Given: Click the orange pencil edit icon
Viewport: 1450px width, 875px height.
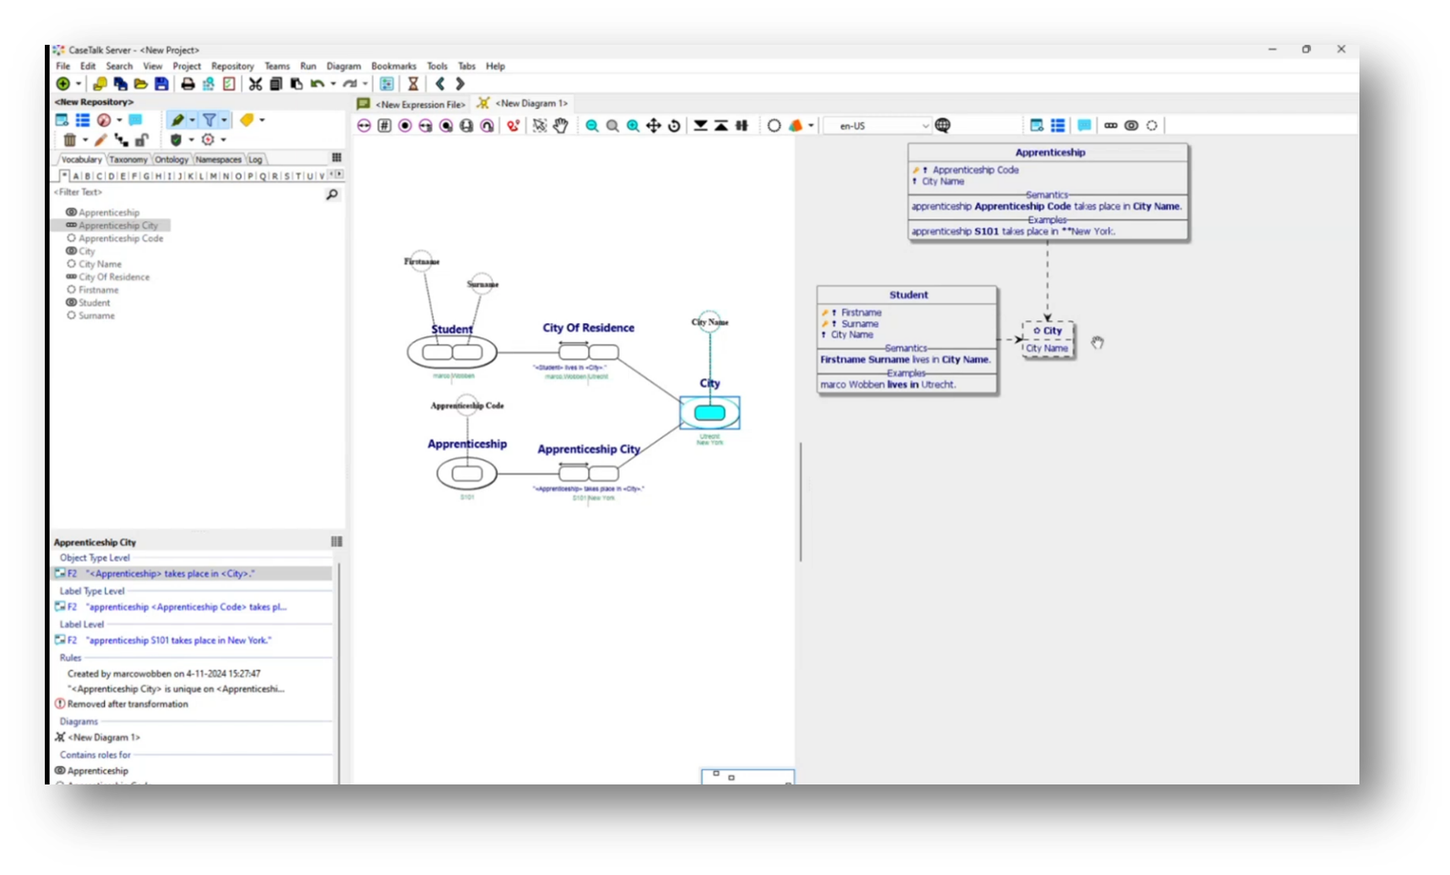Looking at the screenshot, I should pyautogui.click(x=100, y=140).
